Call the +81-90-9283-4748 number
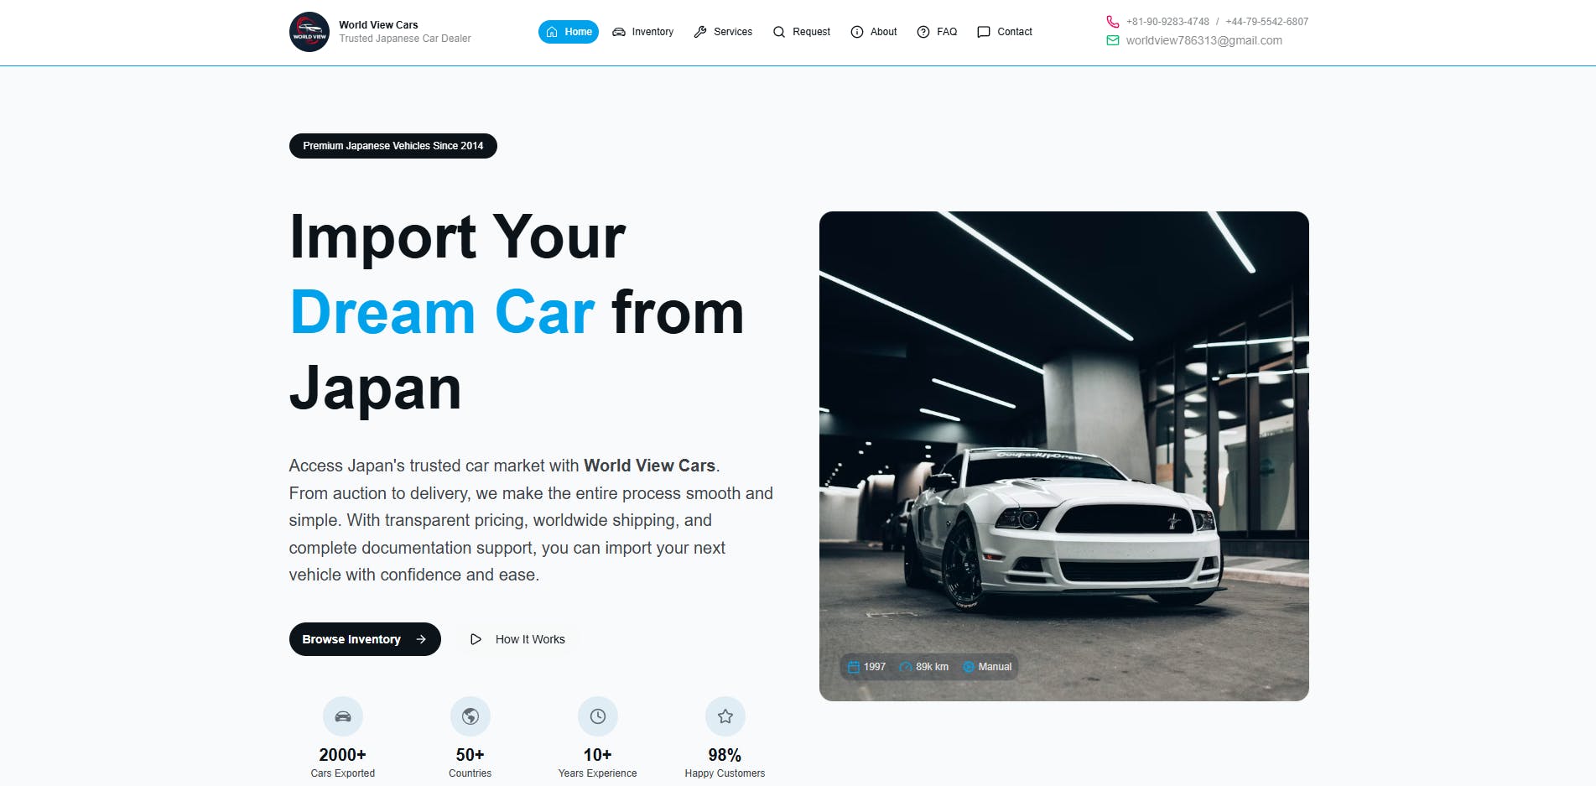The height and width of the screenshot is (786, 1596). point(1167,22)
